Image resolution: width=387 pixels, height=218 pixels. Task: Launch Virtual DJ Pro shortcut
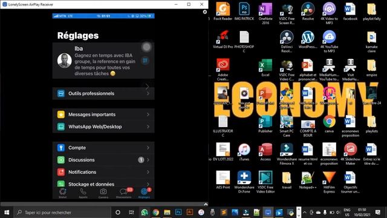tap(223, 39)
